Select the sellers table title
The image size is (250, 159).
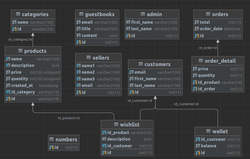click(101, 58)
